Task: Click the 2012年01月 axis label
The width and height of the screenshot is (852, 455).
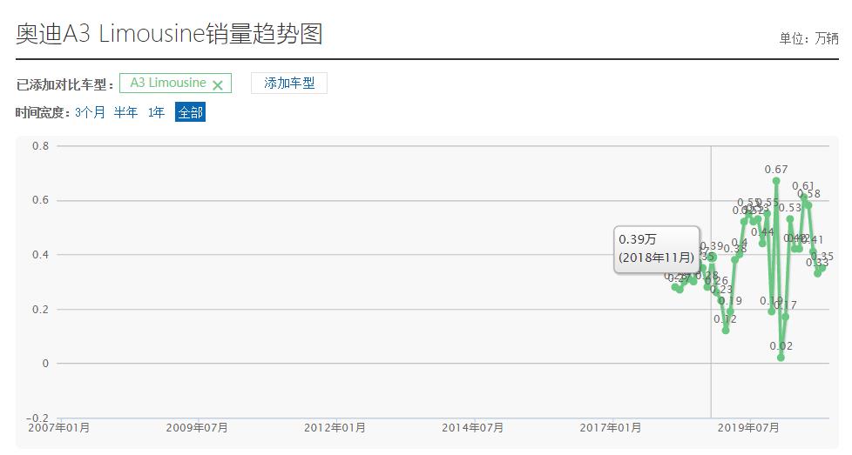Action: tap(335, 428)
